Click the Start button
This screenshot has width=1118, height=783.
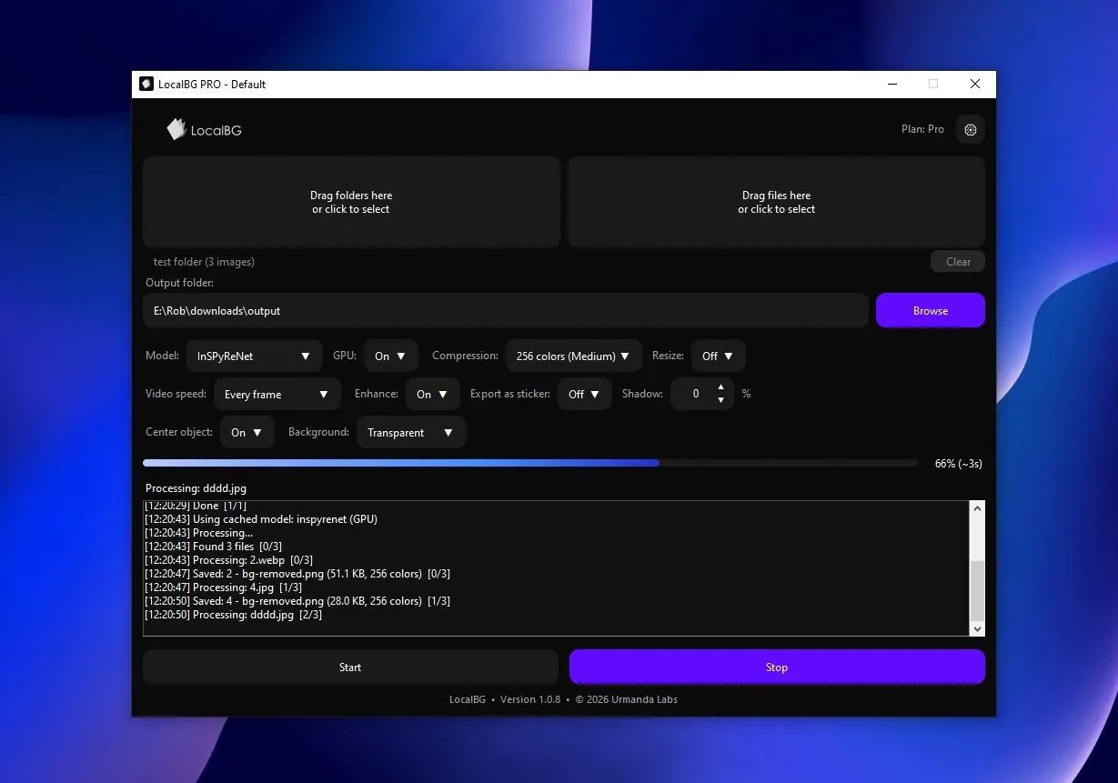click(350, 667)
